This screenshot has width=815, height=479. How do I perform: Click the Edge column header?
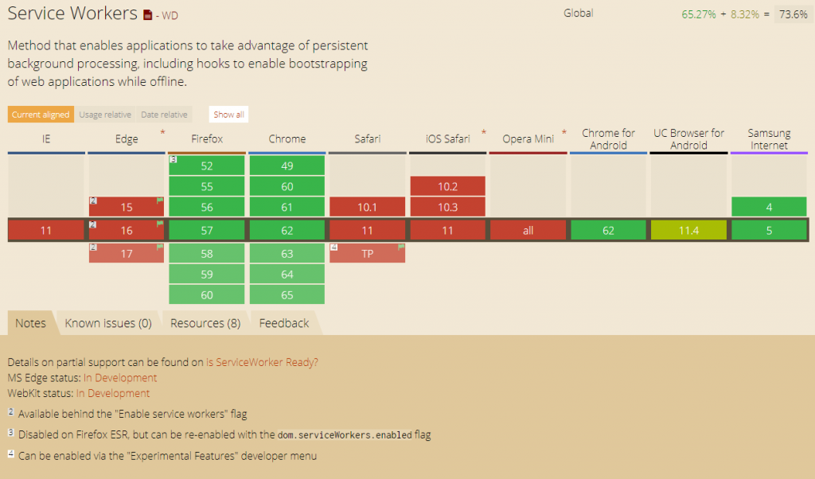click(127, 138)
